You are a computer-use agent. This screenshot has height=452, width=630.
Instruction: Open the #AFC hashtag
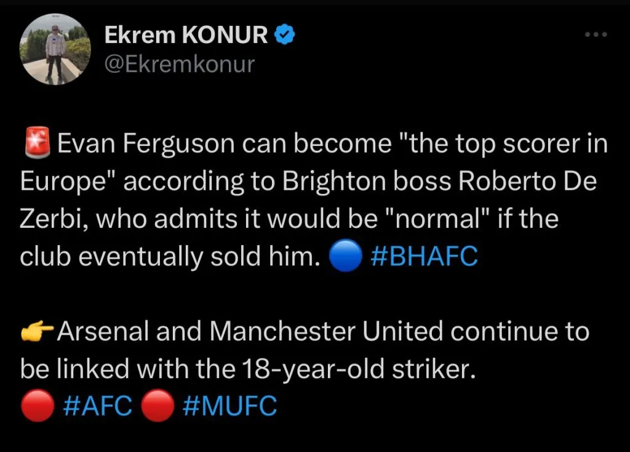(x=98, y=407)
